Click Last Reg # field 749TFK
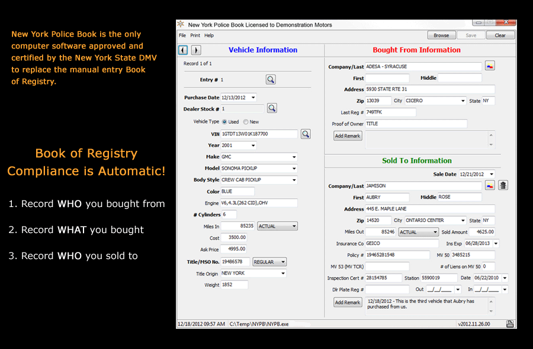Screen dimensions: 533x349 391,112
